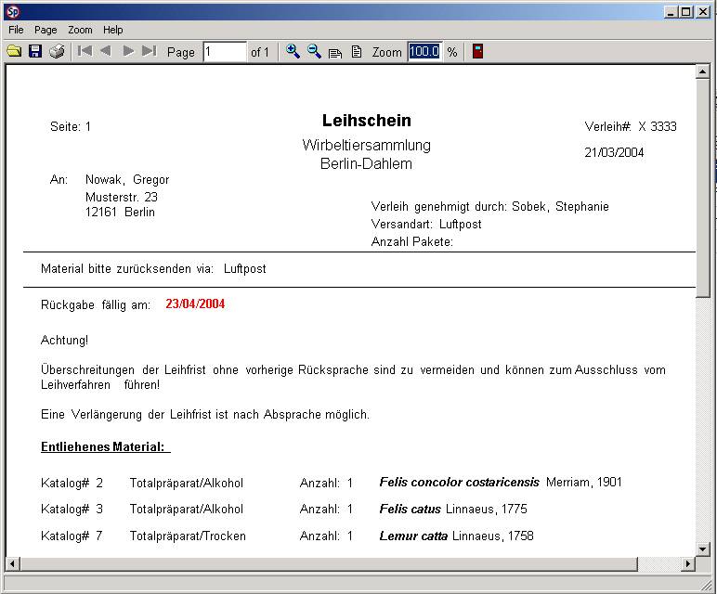717x594 pixels.
Task: Minimize the preview window
Action: (671, 12)
